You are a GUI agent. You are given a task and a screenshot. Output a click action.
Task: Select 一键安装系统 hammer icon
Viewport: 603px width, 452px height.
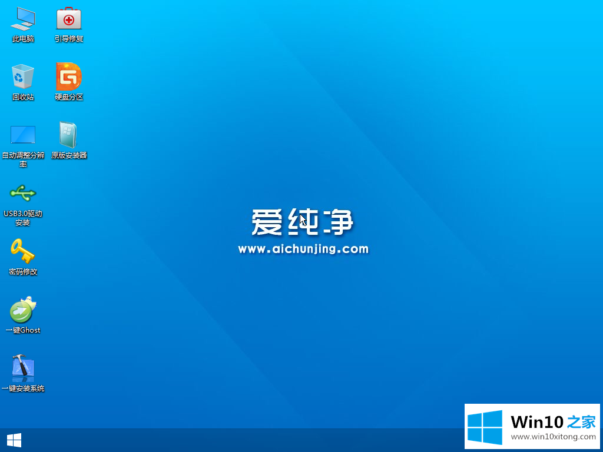point(23,368)
